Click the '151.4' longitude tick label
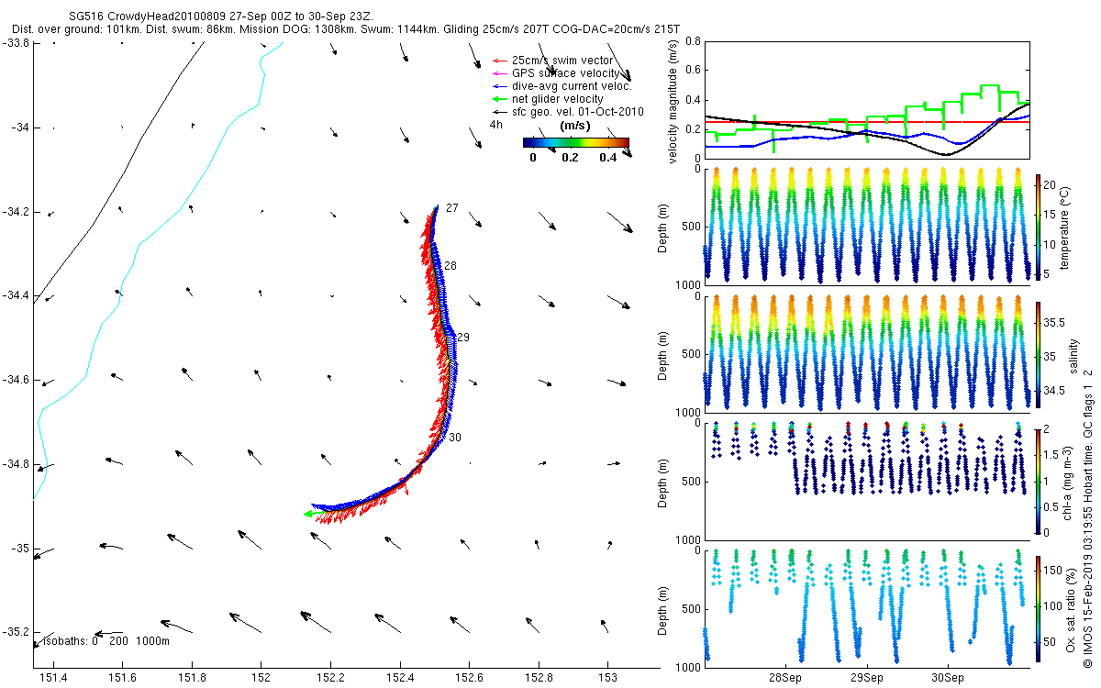The width and height of the screenshot is (1101, 688). click(53, 678)
